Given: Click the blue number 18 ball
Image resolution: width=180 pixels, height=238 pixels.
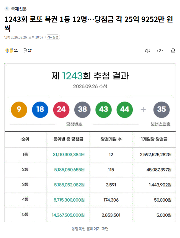Looking at the screenshot, I should pyautogui.click(x=40, y=110).
